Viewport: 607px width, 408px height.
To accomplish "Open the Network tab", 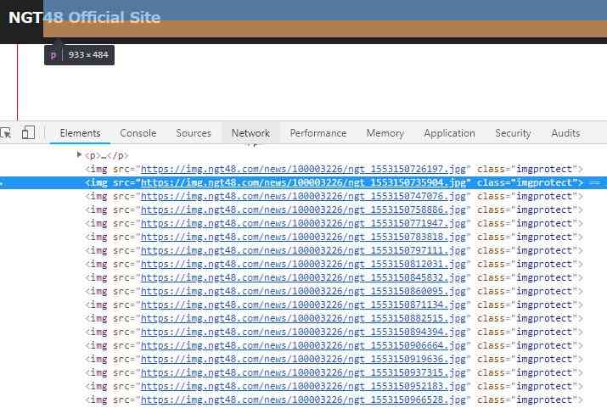I will (x=250, y=133).
